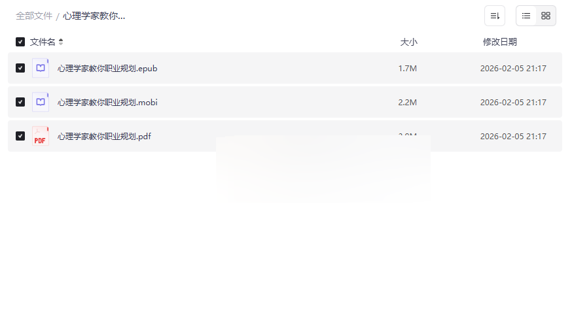
Task: Click the 1.7M size of epub row
Action: (408, 69)
